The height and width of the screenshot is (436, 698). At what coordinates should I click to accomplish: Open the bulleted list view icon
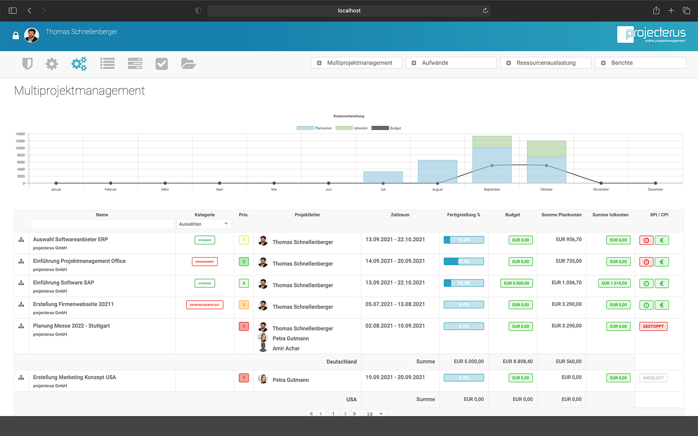[107, 64]
